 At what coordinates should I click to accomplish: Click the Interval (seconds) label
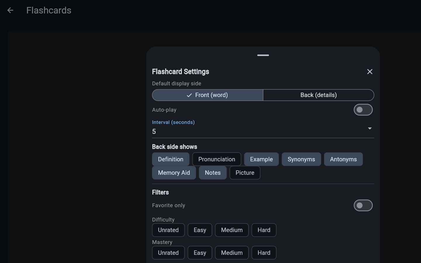click(173, 122)
